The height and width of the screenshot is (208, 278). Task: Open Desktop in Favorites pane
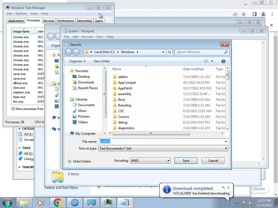(84, 77)
